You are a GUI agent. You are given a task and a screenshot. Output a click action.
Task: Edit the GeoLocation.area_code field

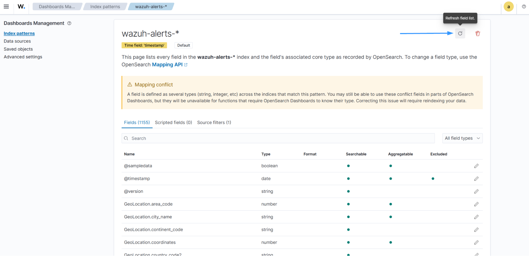click(x=476, y=204)
